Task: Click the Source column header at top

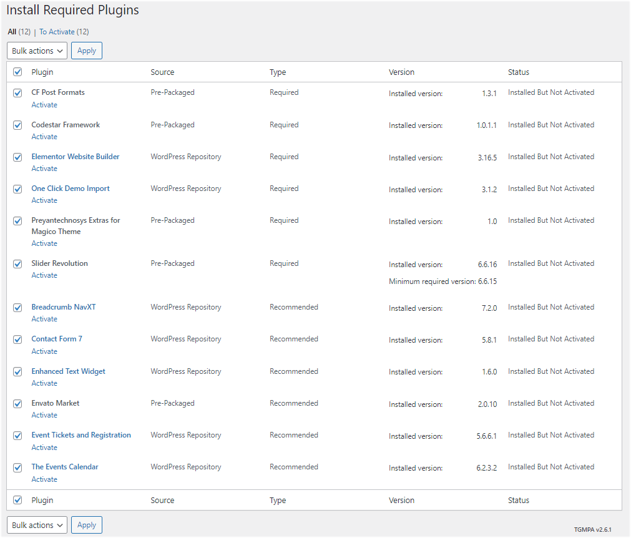Action: (x=162, y=72)
